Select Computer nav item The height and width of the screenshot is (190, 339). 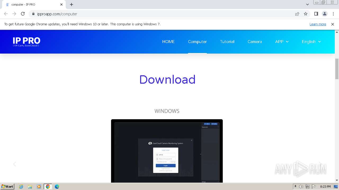[x=197, y=42]
